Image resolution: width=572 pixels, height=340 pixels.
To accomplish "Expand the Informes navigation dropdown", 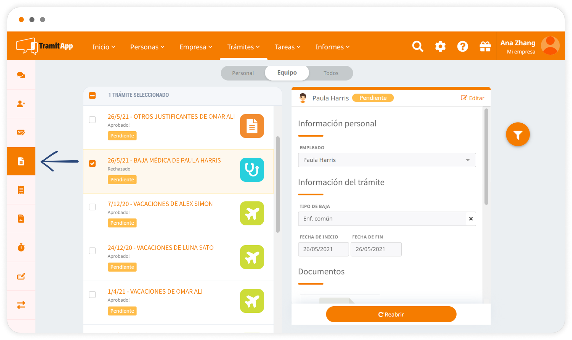I will pyautogui.click(x=332, y=47).
